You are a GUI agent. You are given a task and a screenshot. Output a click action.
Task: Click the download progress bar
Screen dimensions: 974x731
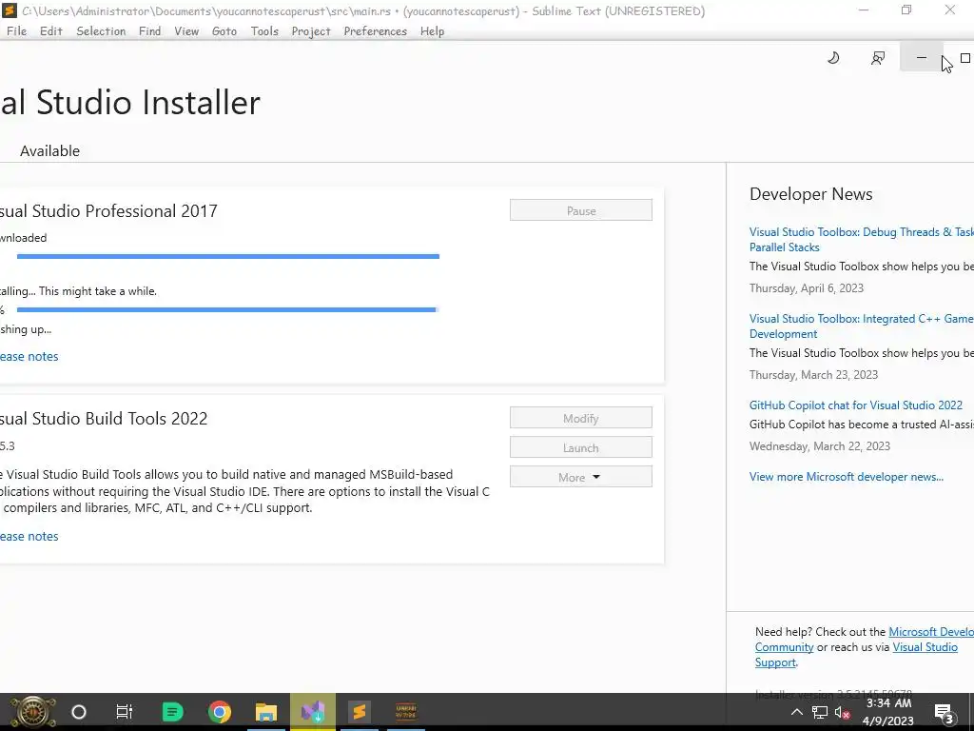(228, 256)
